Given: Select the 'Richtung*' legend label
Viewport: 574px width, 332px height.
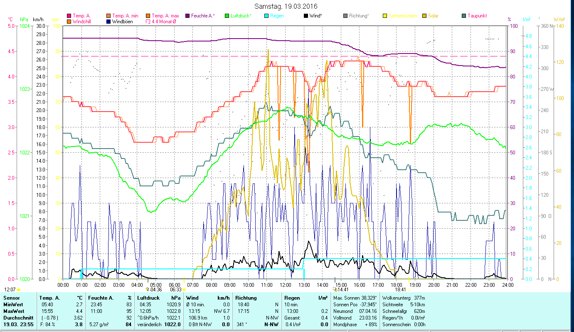Looking at the screenshot, I should click(x=359, y=16).
